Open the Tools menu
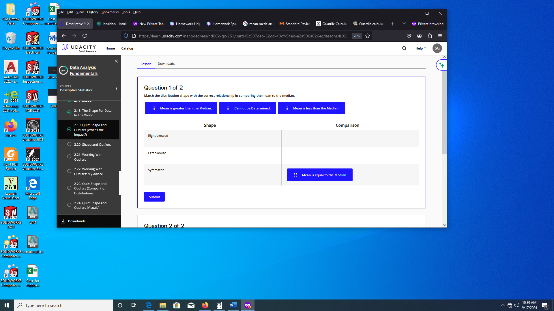The image size is (554, 311). (126, 12)
